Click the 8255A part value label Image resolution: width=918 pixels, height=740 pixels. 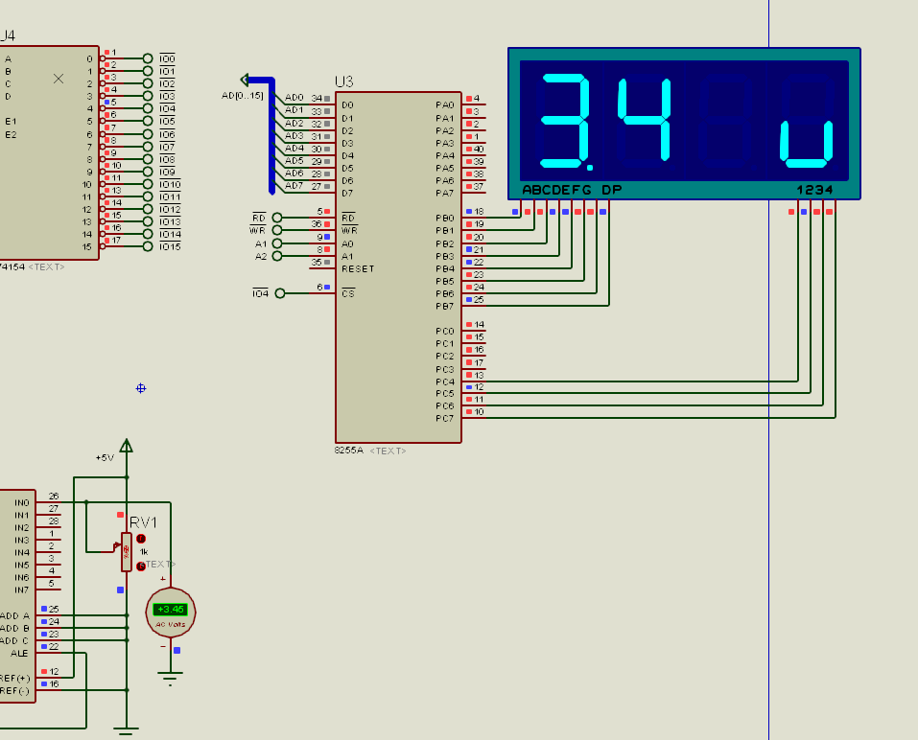coord(349,450)
